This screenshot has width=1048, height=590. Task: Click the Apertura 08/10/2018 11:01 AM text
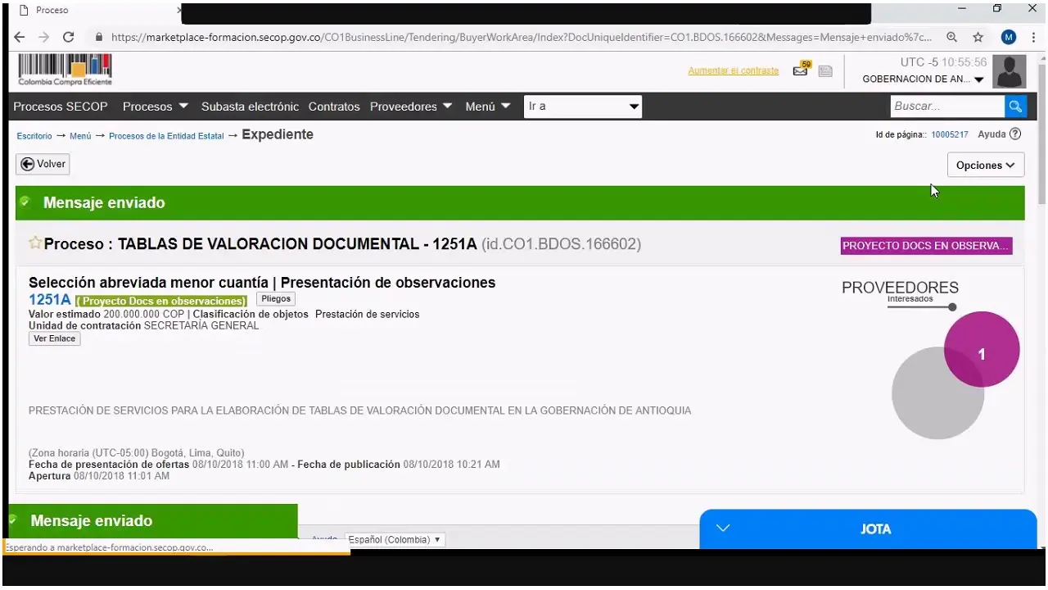tap(99, 476)
